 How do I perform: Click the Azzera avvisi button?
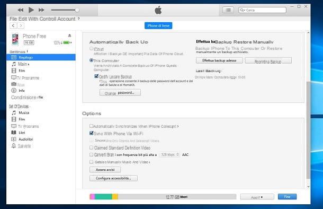pos(105,170)
